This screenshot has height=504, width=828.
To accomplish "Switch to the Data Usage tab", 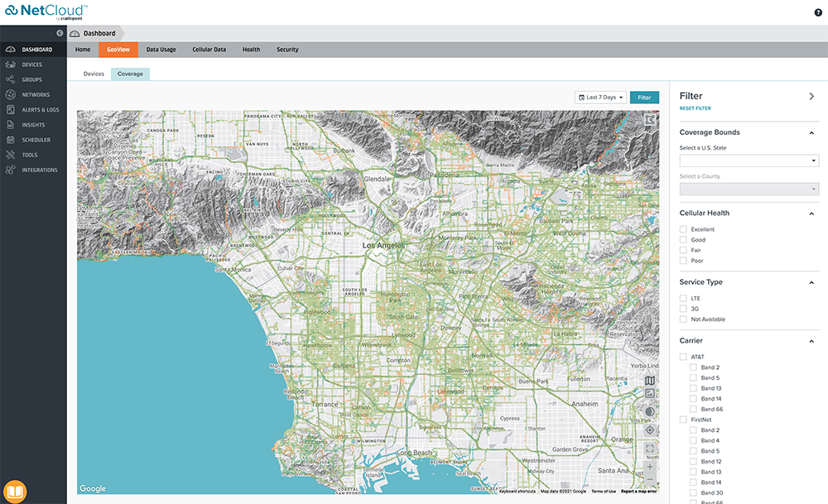I will (161, 50).
